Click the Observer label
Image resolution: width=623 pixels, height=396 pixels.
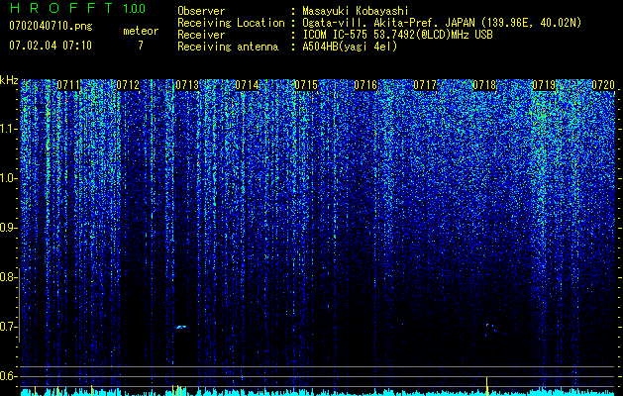point(201,11)
